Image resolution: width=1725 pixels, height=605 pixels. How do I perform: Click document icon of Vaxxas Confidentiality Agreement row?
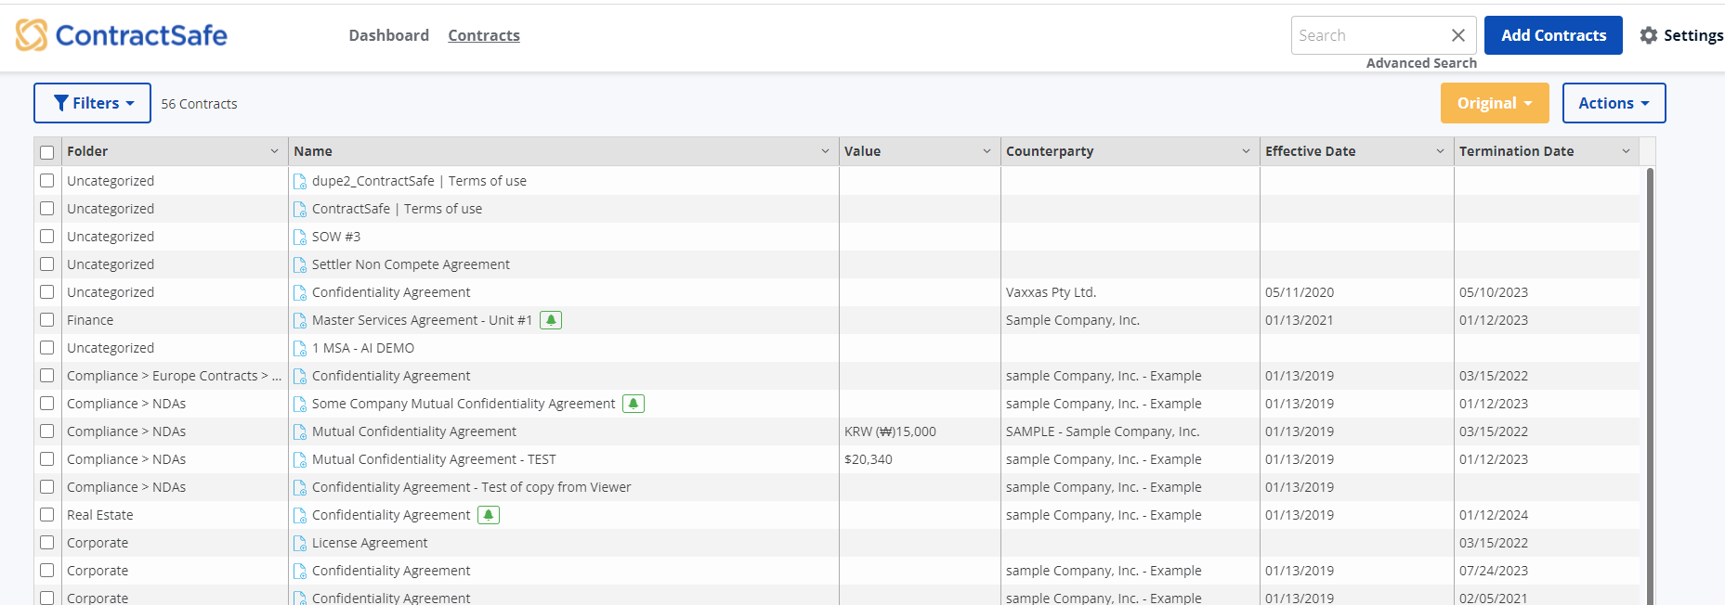(300, 292)
